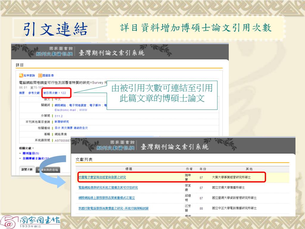Click the cell 國立交通大學傳播所碩士
The image size is (305, 229).
(228, 188)
